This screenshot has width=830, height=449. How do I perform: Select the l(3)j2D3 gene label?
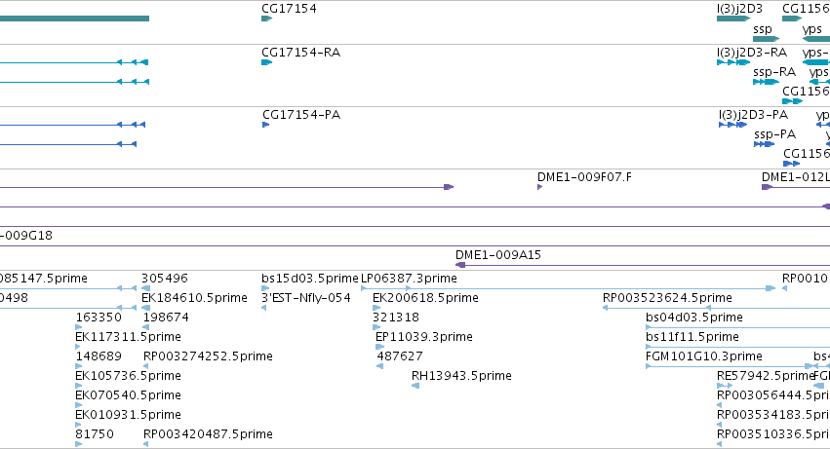pos(739,9)
